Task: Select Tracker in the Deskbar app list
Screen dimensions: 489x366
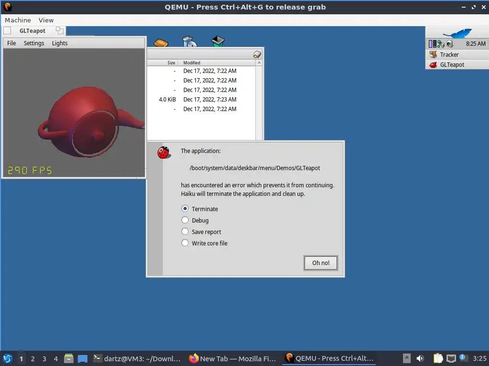Action: tap(457, 54)
